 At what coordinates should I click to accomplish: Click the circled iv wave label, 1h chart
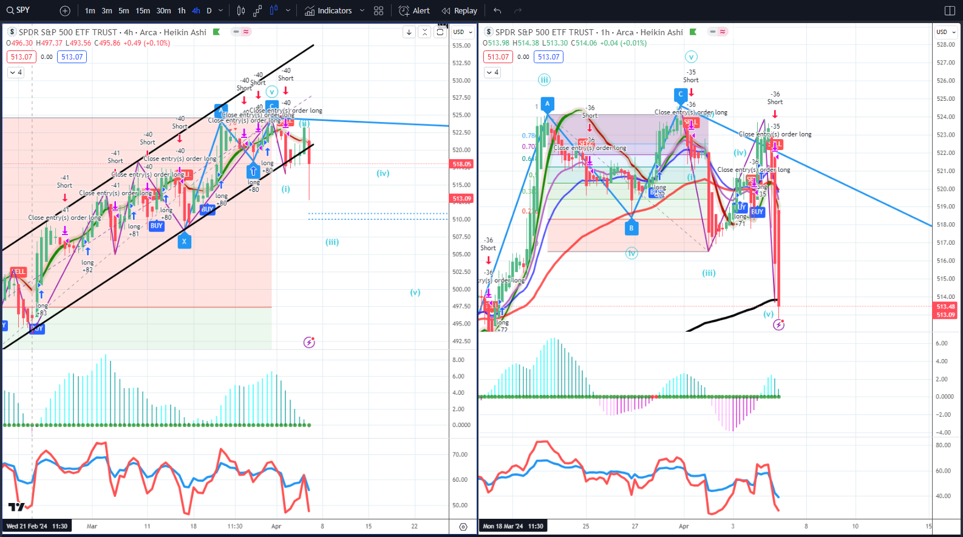tap(631, 253)
